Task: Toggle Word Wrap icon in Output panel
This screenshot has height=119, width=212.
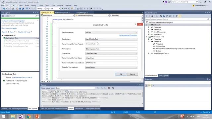Action: [113, 88]
